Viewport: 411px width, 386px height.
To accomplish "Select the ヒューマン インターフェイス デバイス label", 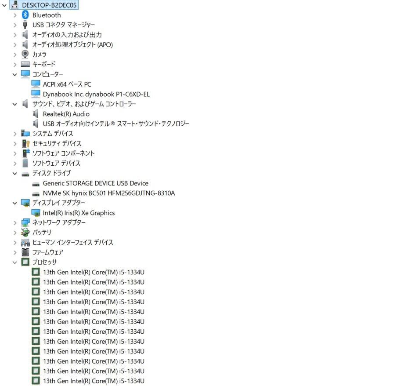I will (x=72, y=242).
